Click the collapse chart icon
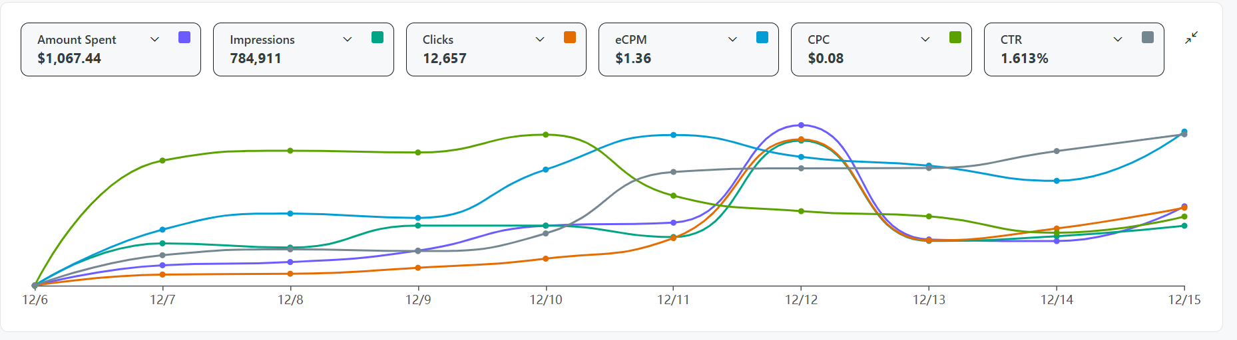1237x340 pixels. coord(1191,38)
